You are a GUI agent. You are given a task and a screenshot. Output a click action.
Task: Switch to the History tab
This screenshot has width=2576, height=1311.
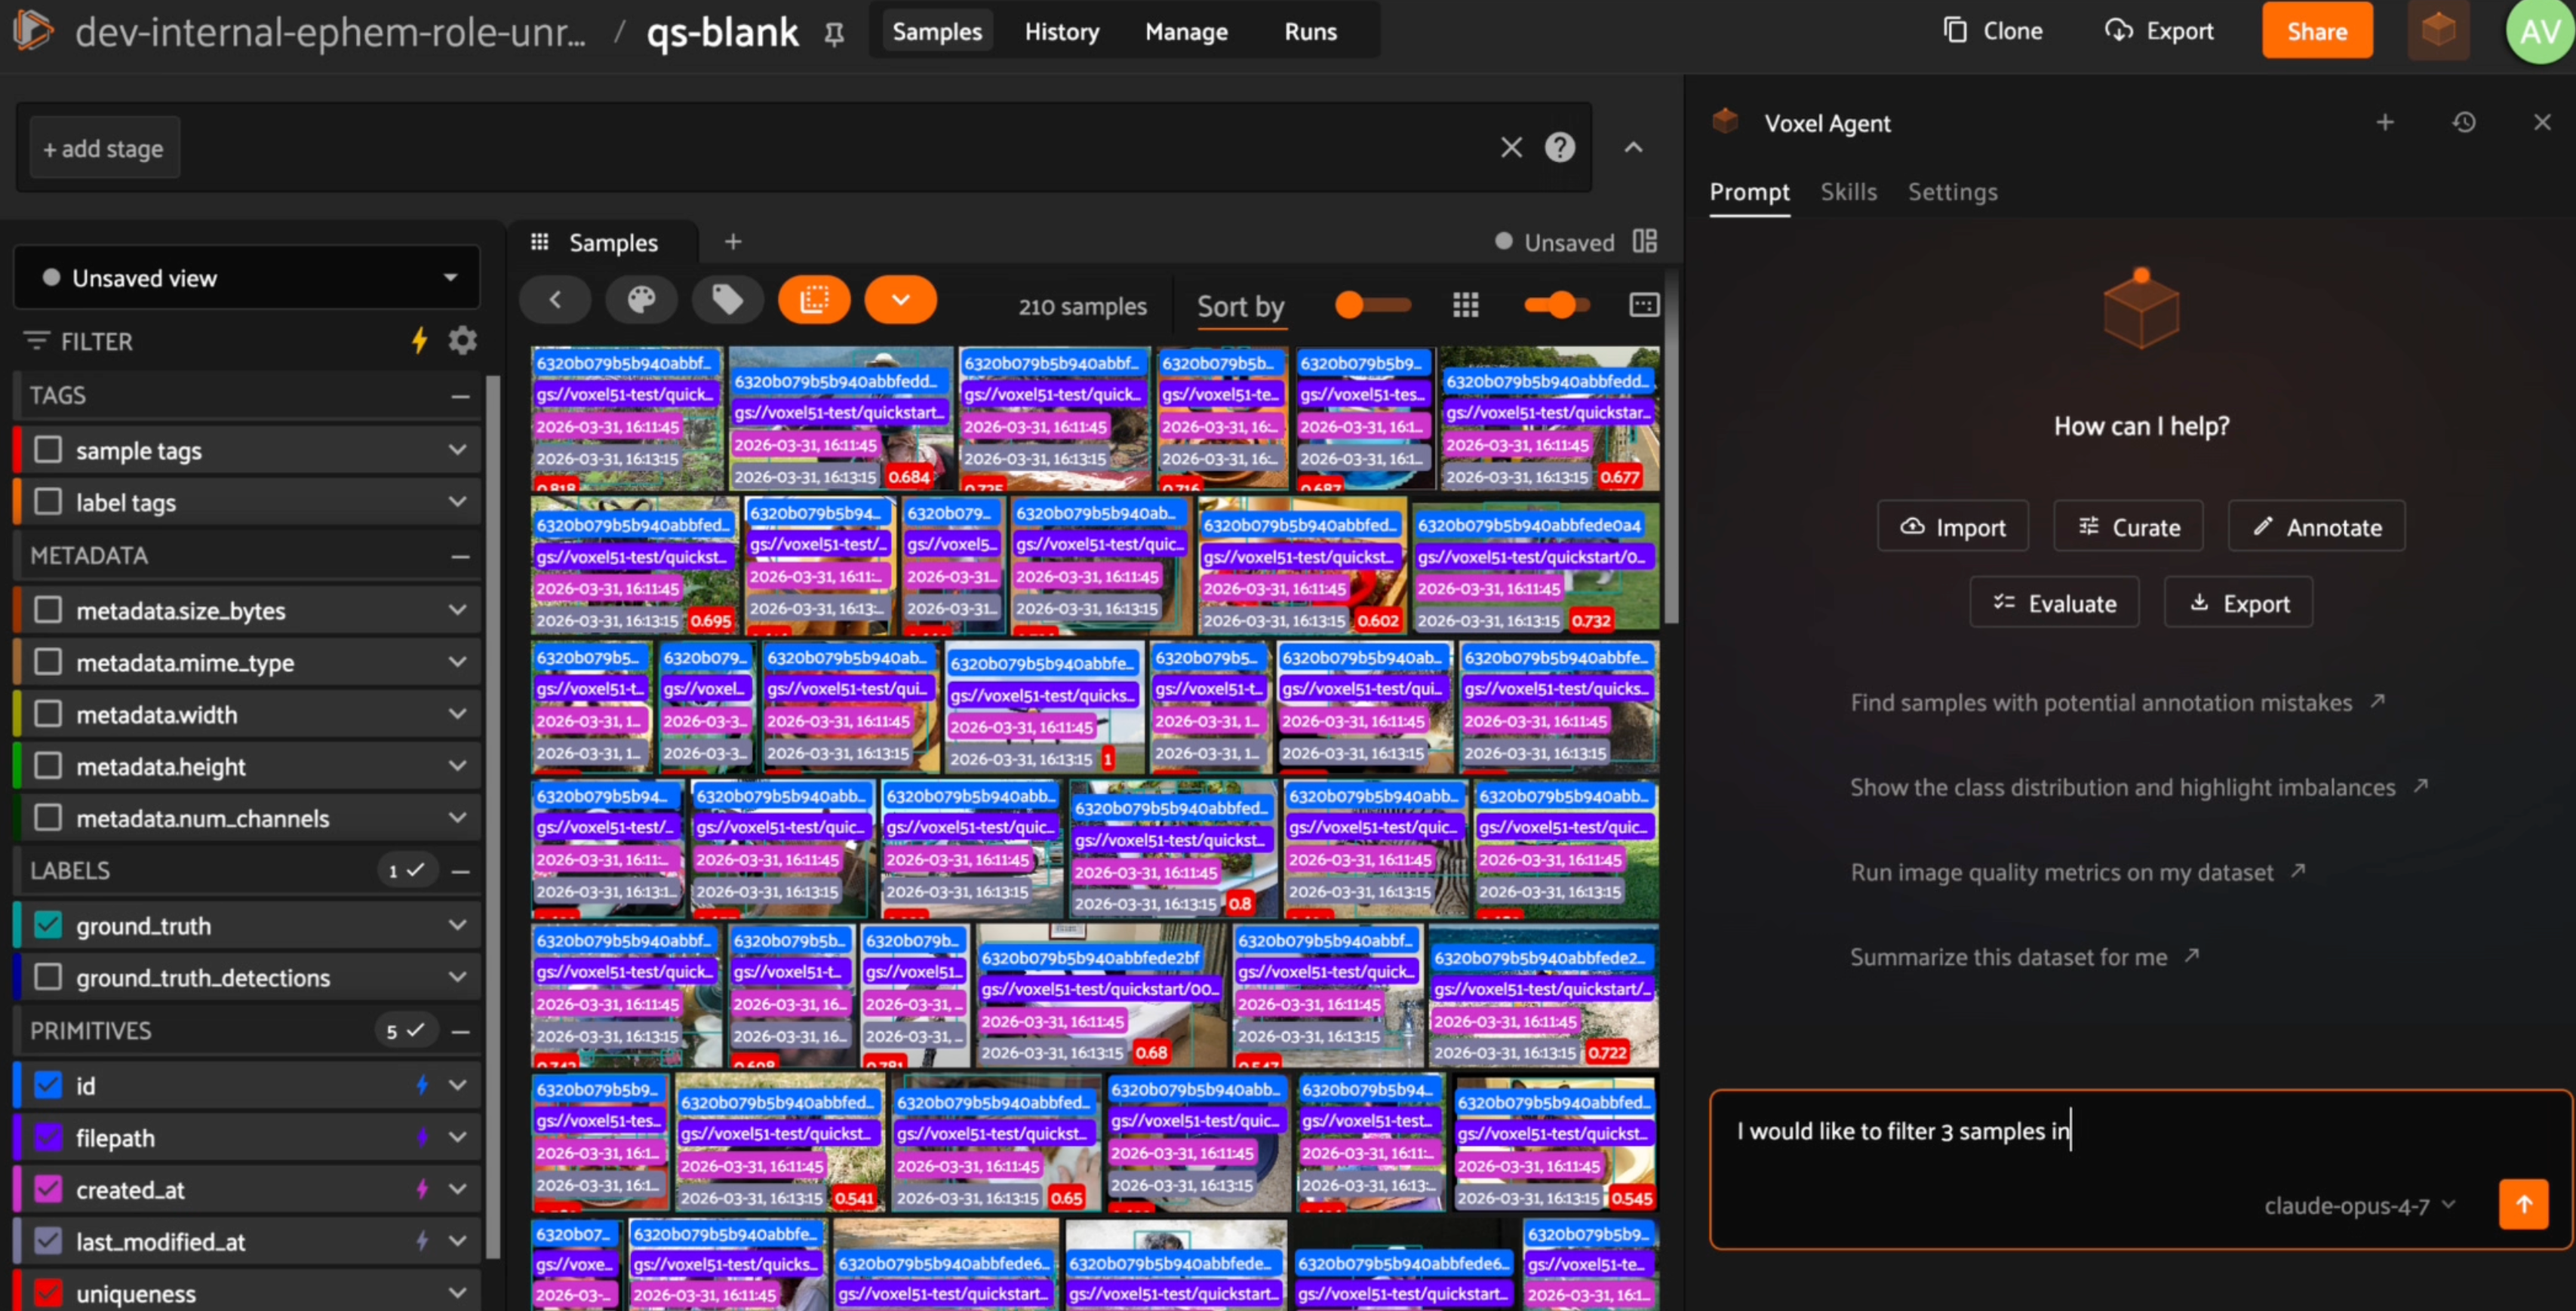[x=1061, y=32]
